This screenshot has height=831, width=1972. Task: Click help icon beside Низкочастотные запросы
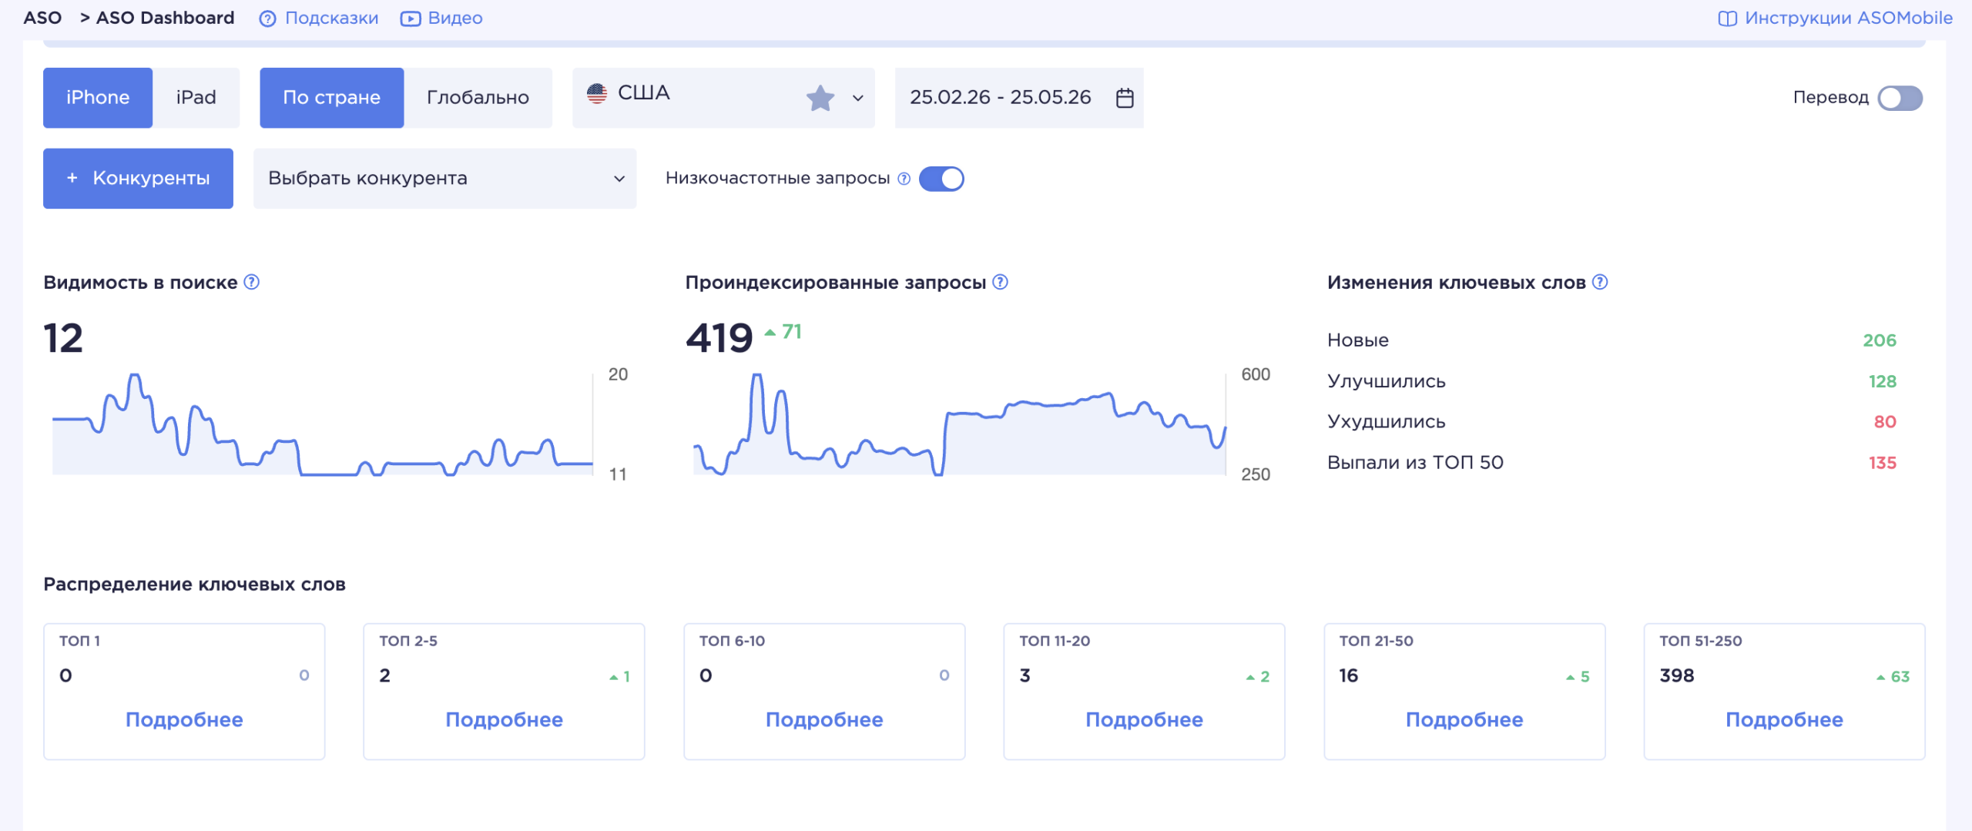point(904,179)
